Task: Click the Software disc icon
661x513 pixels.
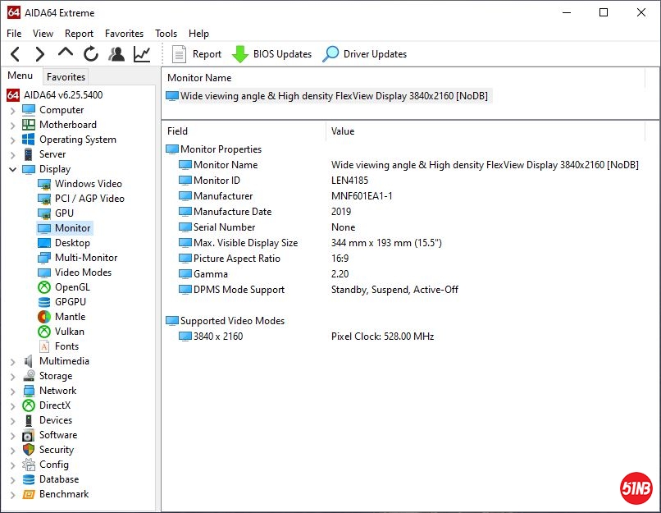Action: 29,435
